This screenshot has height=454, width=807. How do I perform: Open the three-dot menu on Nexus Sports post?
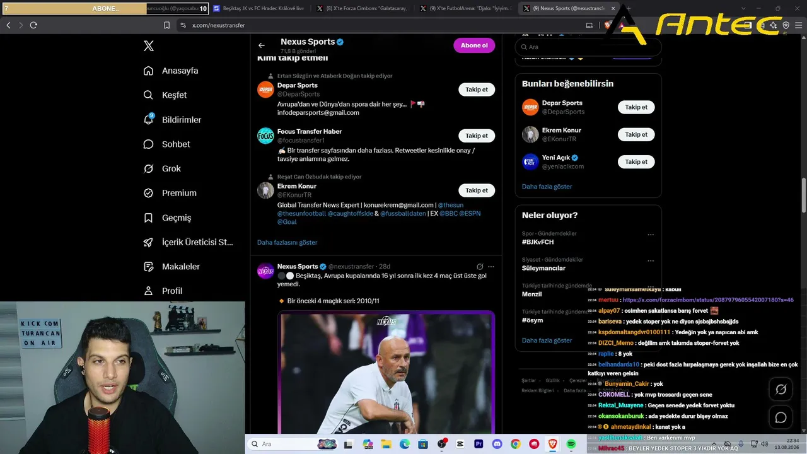click(x=491, y=267)
